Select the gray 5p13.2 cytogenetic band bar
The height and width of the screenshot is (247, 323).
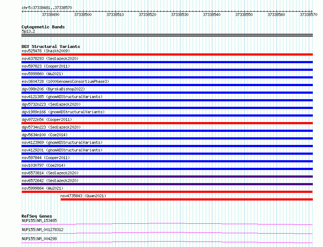click(x=167, y=35)
